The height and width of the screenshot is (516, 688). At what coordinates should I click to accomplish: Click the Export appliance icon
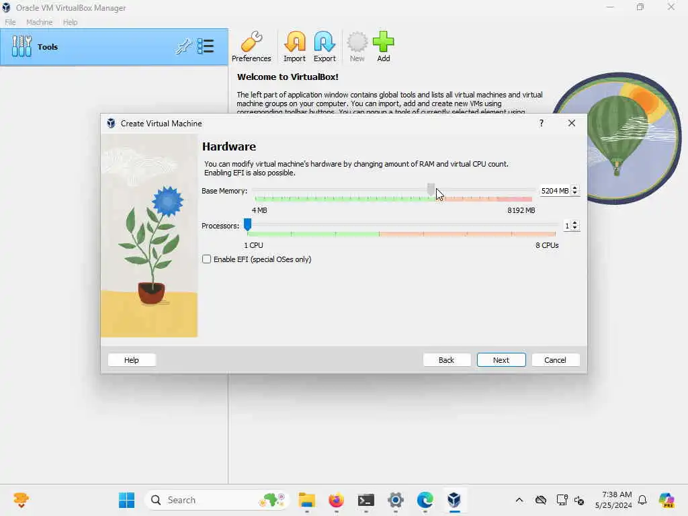click(325, 46)
